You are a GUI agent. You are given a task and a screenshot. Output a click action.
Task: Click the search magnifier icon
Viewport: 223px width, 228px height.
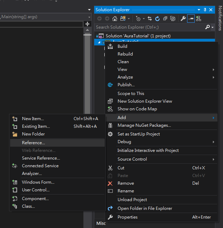(208, 27)
